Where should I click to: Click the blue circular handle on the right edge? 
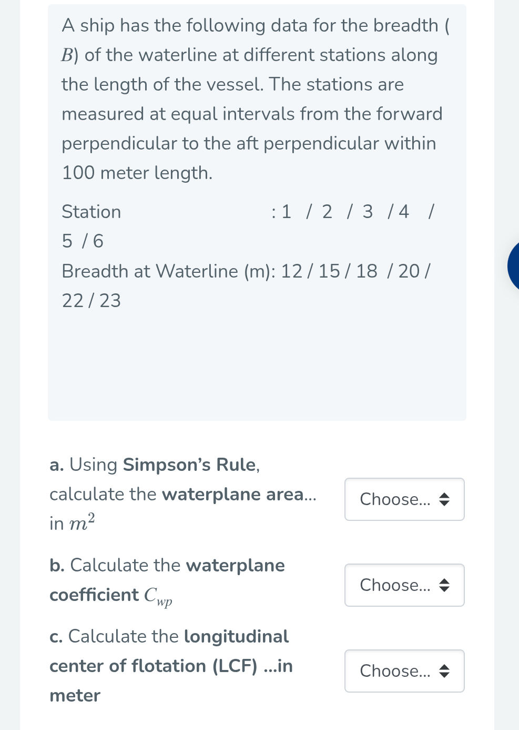pyautogui.click(x=514, y=265)
